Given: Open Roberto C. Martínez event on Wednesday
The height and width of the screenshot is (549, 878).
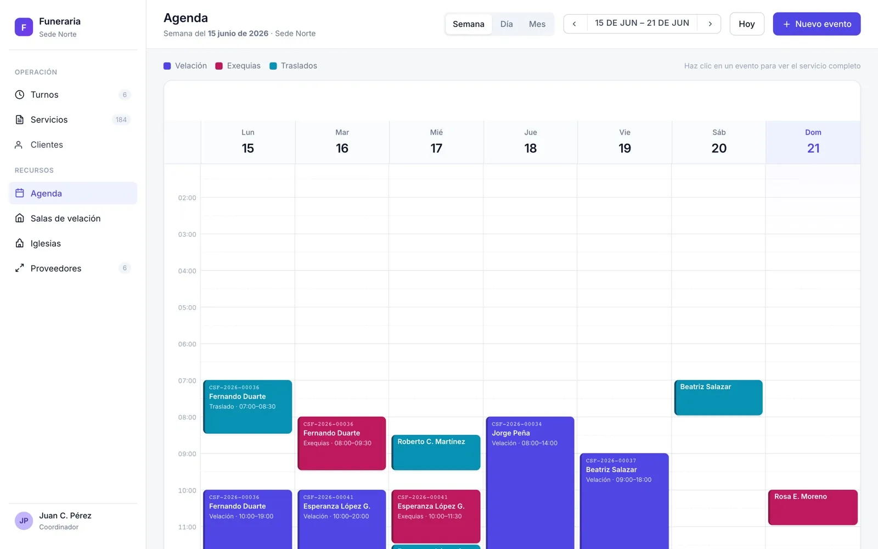Looking at the screenshot, I should click(436, 452).
